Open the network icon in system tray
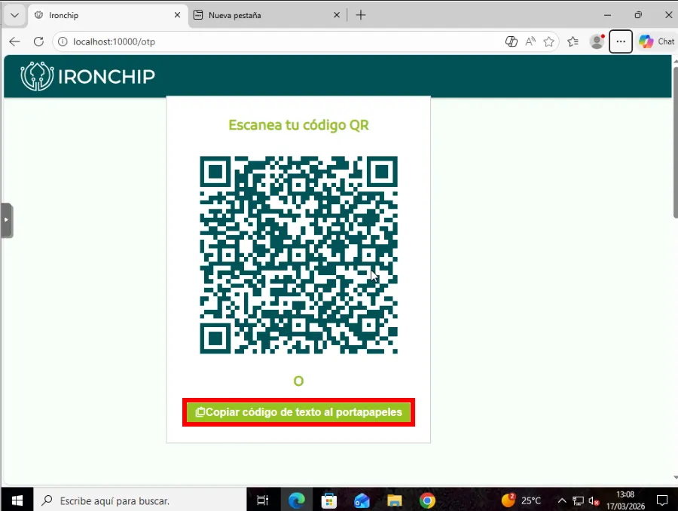Image resolution: width=678 pixels, height=511 pixels. coord(578,501)
